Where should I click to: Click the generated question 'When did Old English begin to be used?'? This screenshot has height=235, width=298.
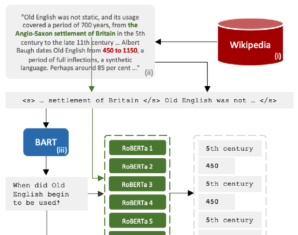[x=46, y=194]
